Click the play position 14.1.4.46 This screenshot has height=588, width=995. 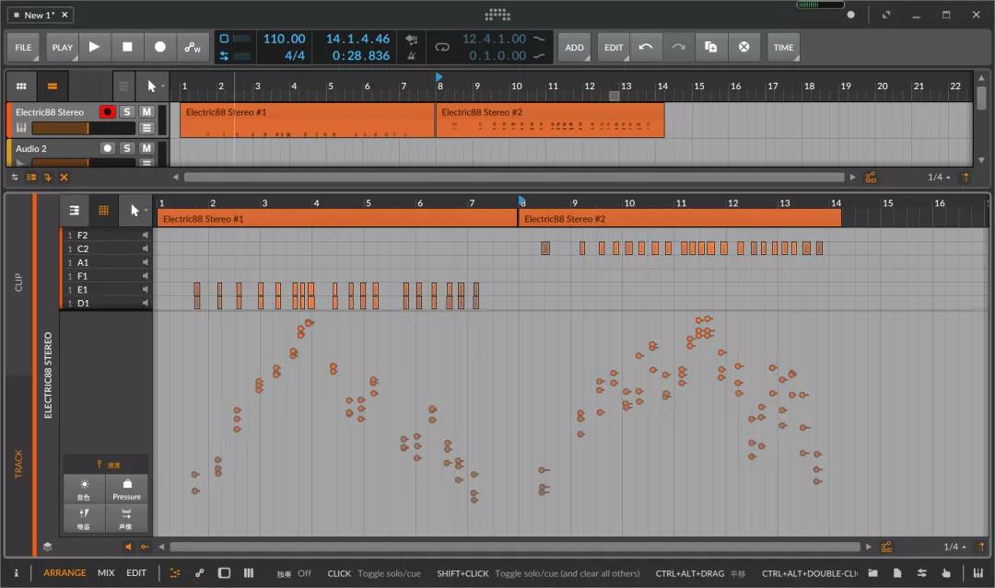[357, 39]
